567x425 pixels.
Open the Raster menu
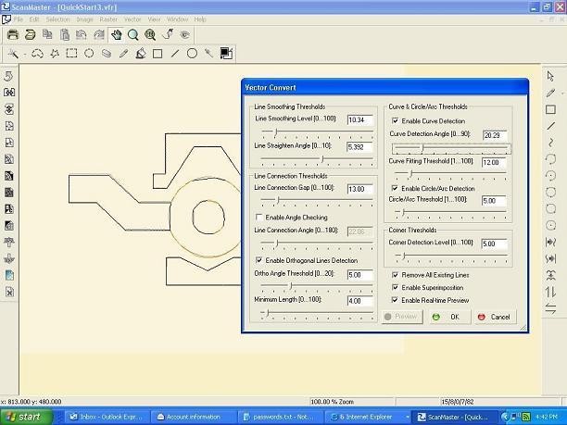(108, 19)
